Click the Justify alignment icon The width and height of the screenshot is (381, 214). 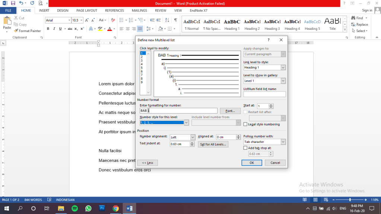[x=140, y=29]
